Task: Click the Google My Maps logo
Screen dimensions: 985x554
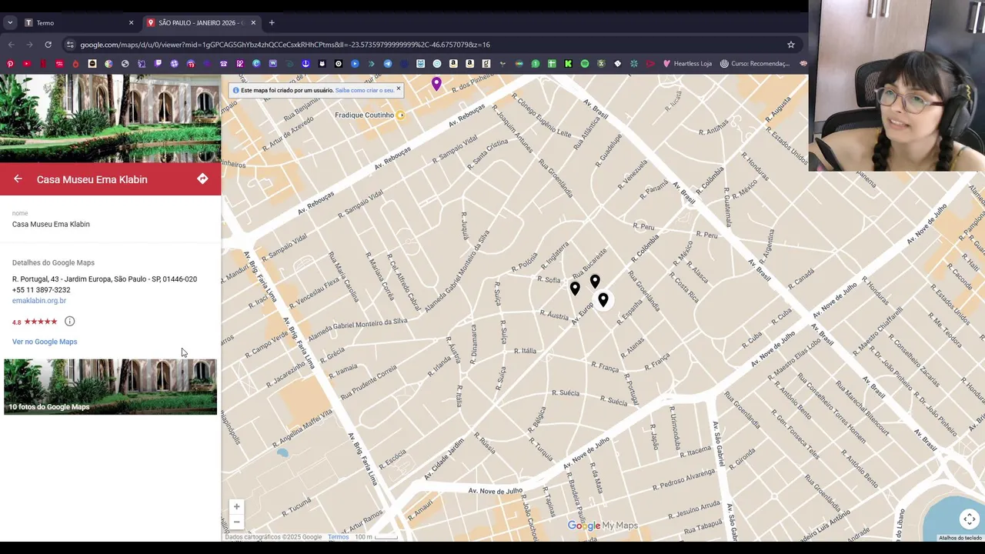Action: pyautogui.click(x=603, y=526)
